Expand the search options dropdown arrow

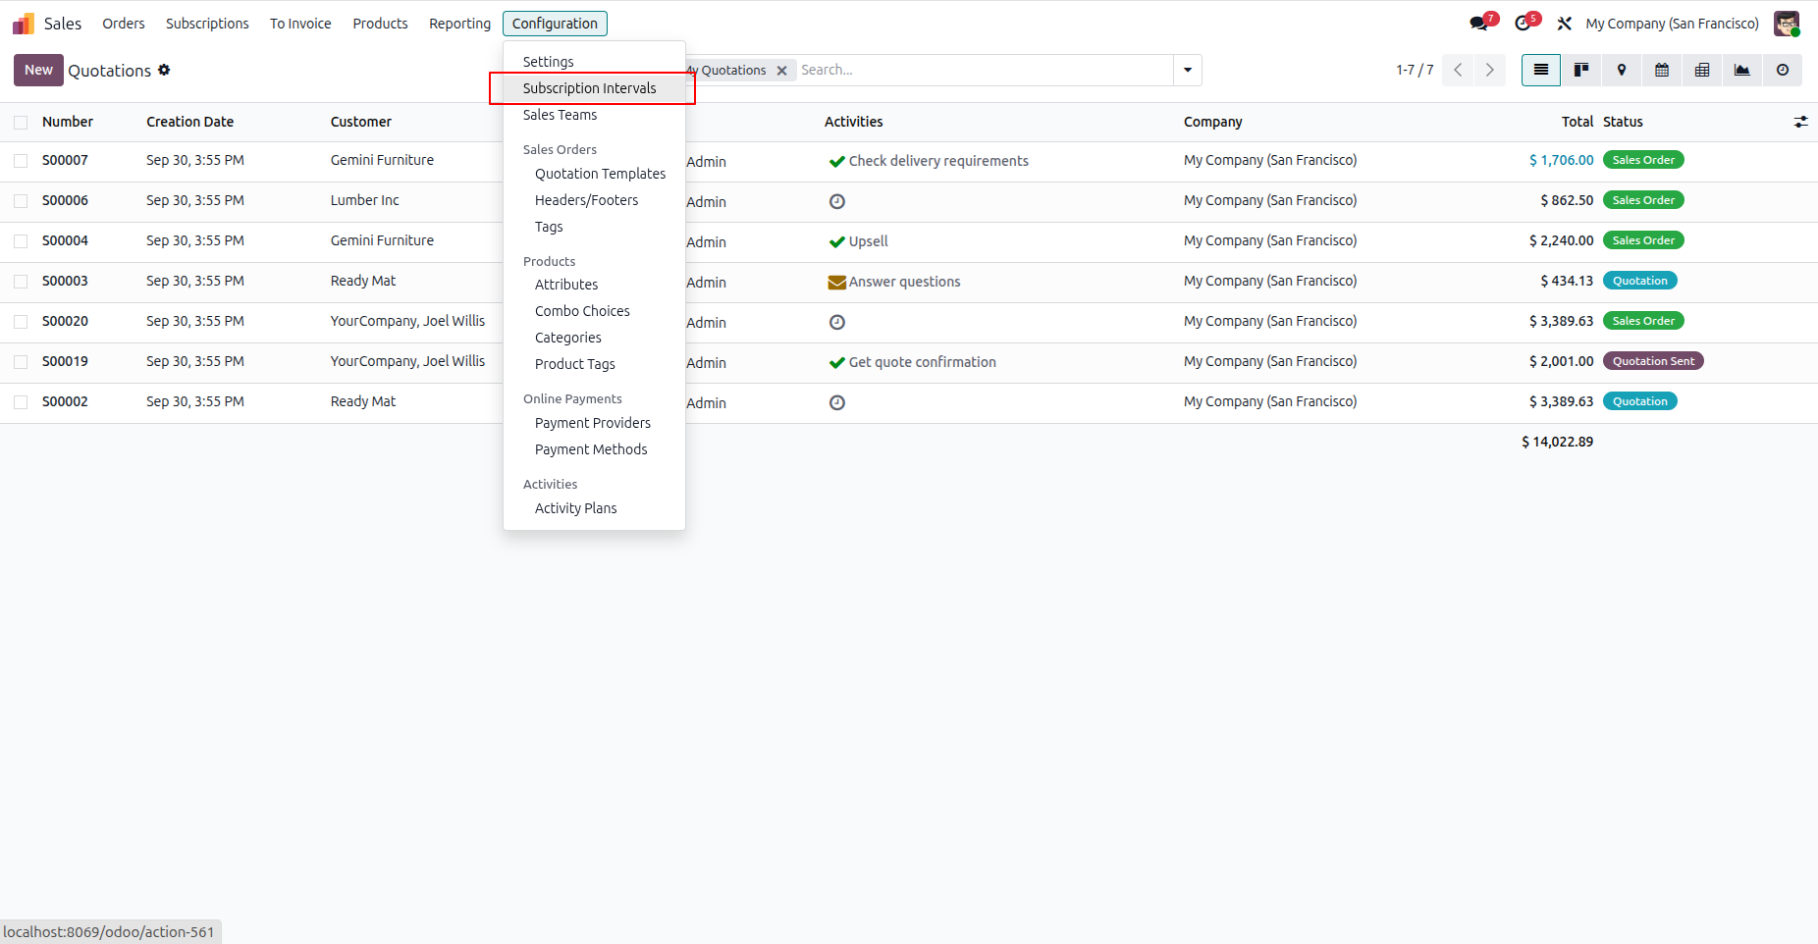pyautogui.click(x=1188, y=70)
